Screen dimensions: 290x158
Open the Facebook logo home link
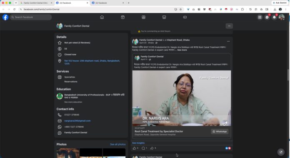pos(5,17)
